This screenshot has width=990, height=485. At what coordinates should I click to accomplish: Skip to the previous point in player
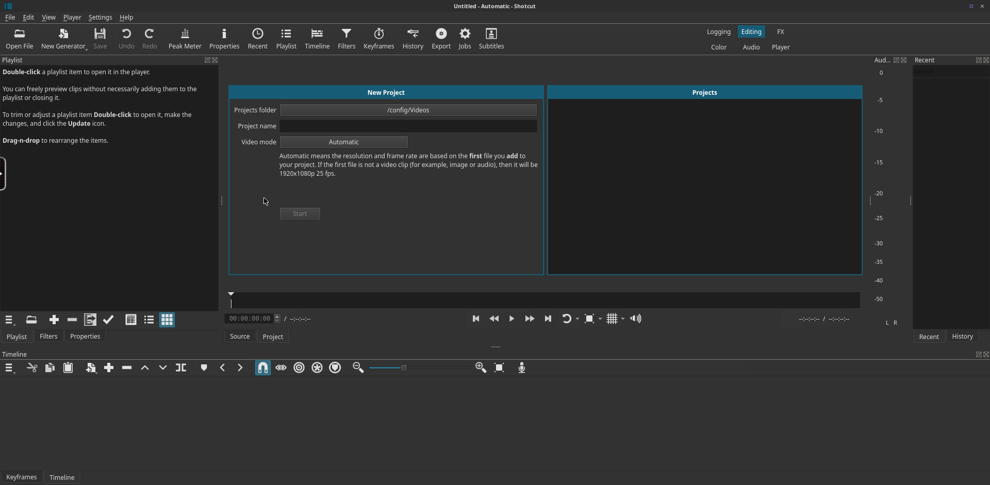(x=476, y=319)
